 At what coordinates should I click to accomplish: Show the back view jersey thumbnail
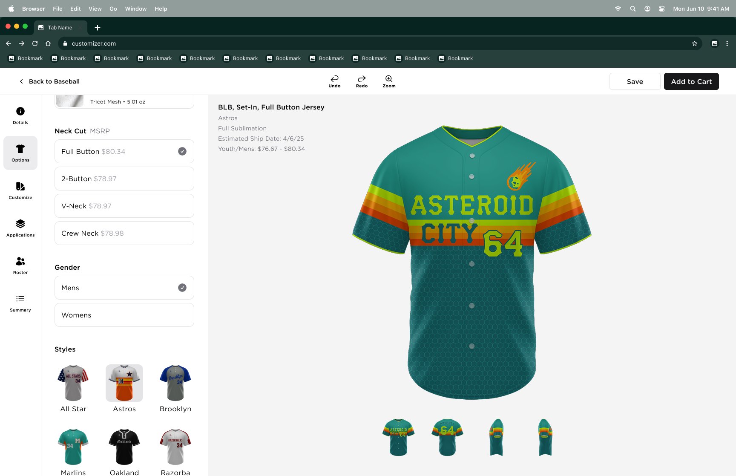click(447, 437)
